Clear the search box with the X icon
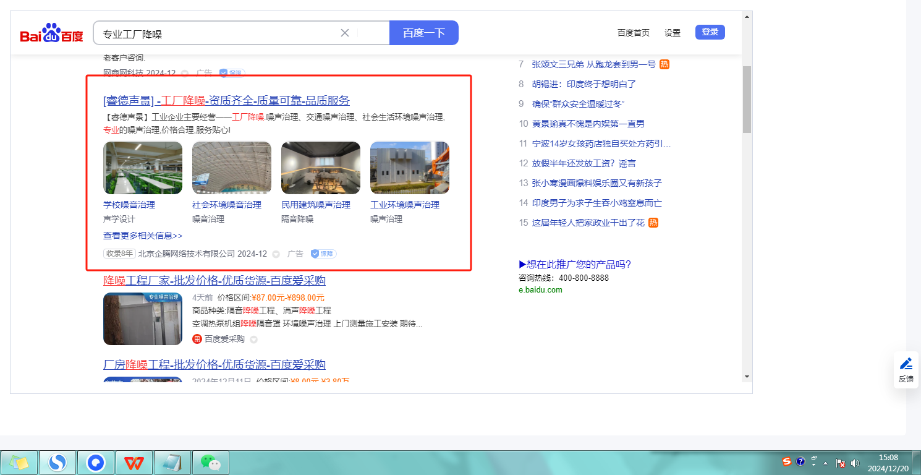This screenshot has height=475, width=921. 345,33
